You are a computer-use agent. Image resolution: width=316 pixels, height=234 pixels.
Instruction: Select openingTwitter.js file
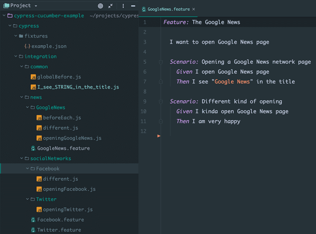[68, 209]
